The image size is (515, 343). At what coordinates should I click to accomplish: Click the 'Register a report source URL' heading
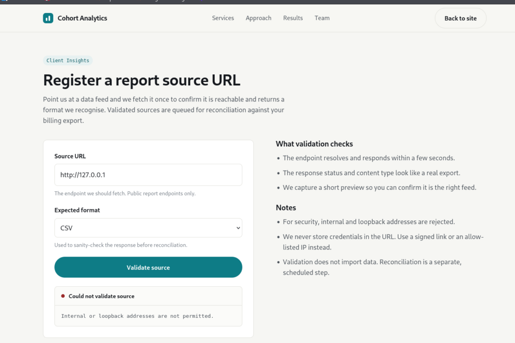coord(141,80)
